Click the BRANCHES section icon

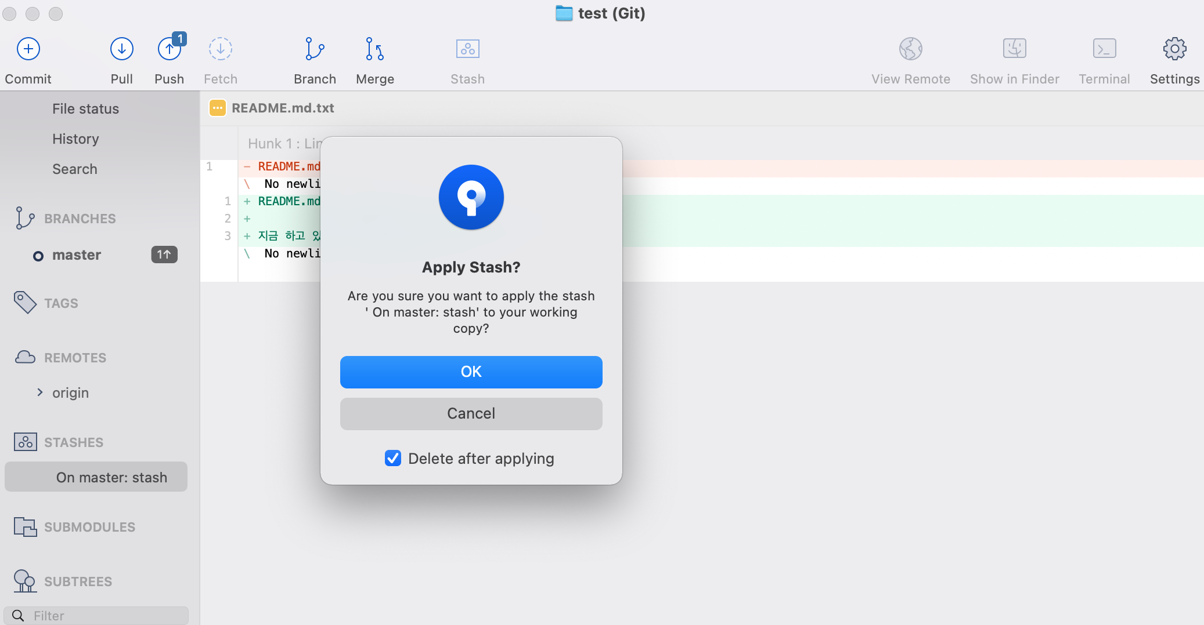[24, 218]
